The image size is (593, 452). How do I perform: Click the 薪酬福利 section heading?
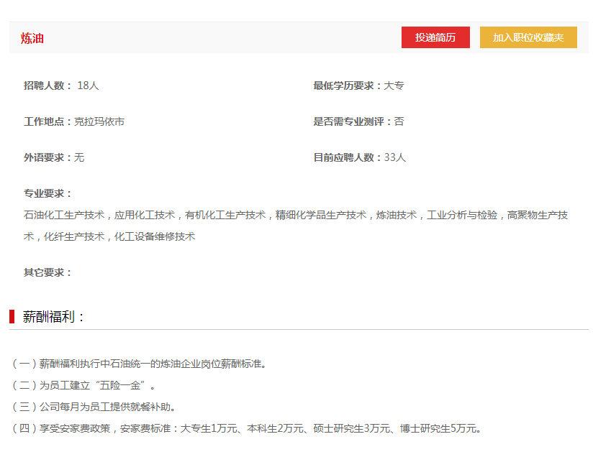(54, 317)
